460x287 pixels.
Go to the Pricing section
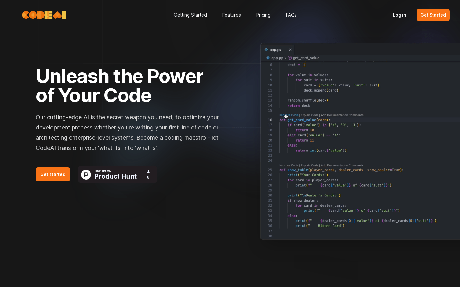point(263,15)
